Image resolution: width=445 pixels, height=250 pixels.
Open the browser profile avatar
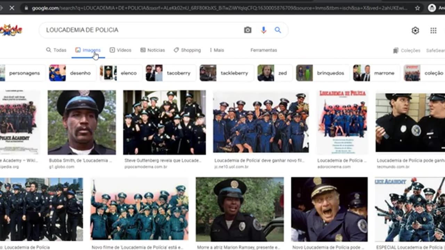[432, 8]
